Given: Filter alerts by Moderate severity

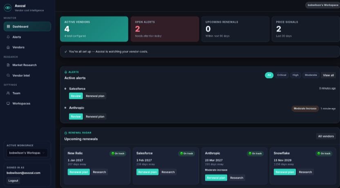Looking at the screenshot, I should click(x=311, y=75).
